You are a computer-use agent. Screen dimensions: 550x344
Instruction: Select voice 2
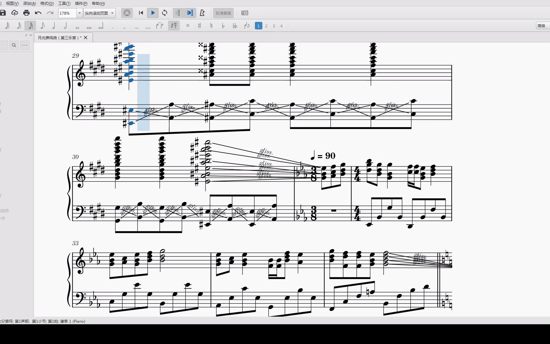(266, 26)
